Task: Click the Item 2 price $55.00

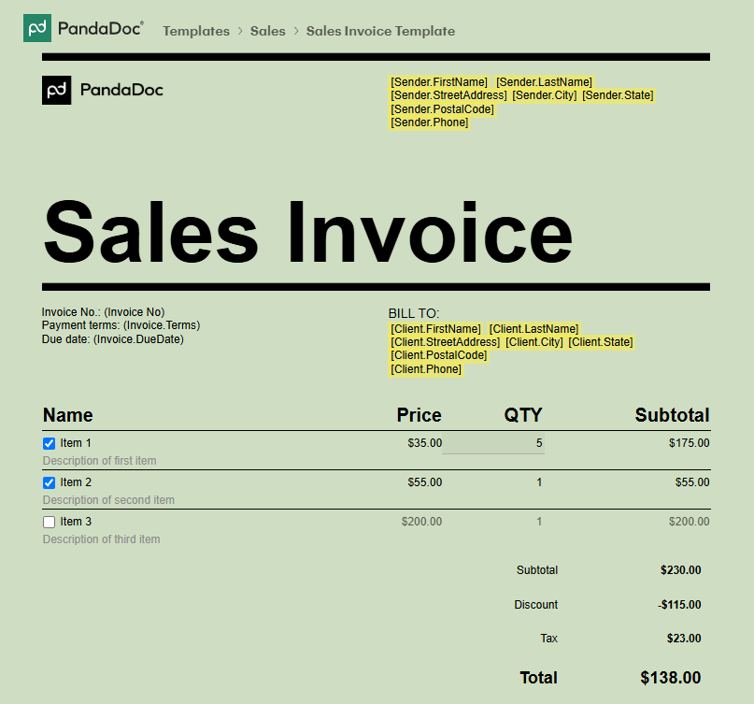Action: pyautogui.click(x=424, y=482)
